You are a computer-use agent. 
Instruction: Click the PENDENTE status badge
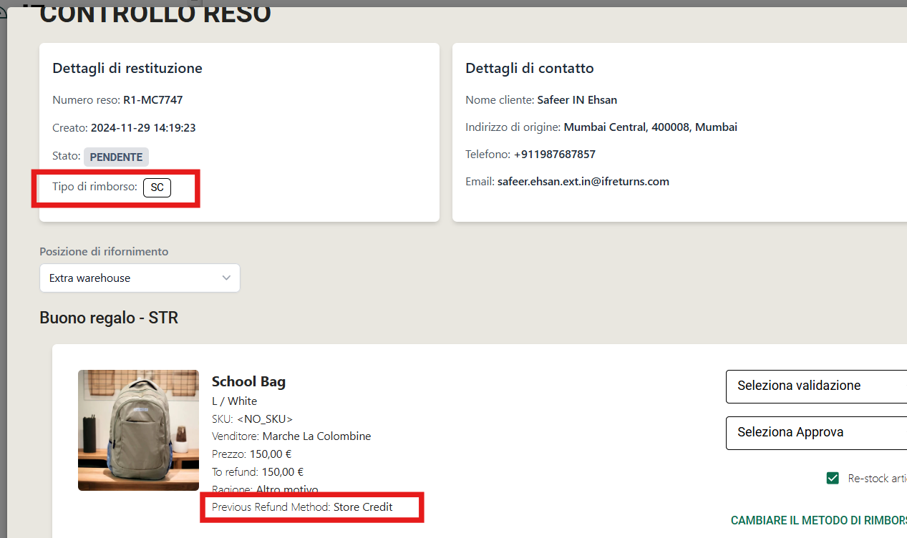tap(116, 157)
